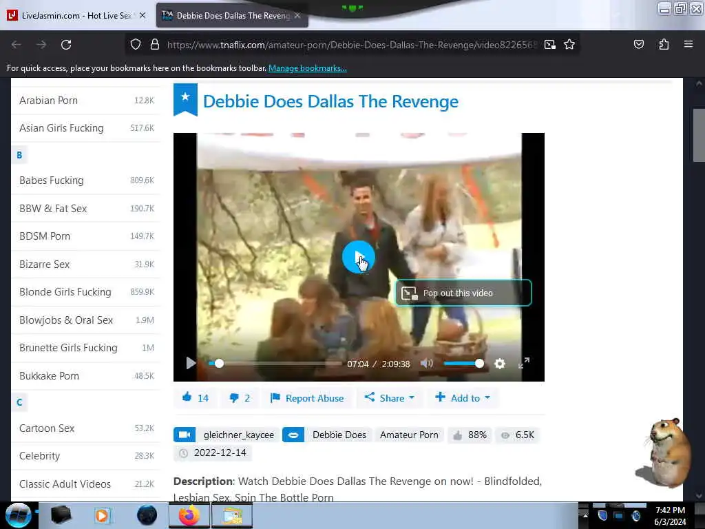
Task: Switch to the LiveJasmin.com tab
Action: tap(76, 15)
